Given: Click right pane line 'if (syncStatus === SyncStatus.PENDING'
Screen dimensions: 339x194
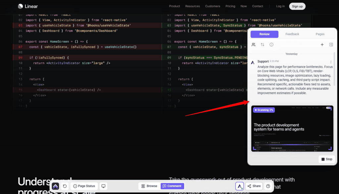Looking at the screenshot, I should click(213, 58).
